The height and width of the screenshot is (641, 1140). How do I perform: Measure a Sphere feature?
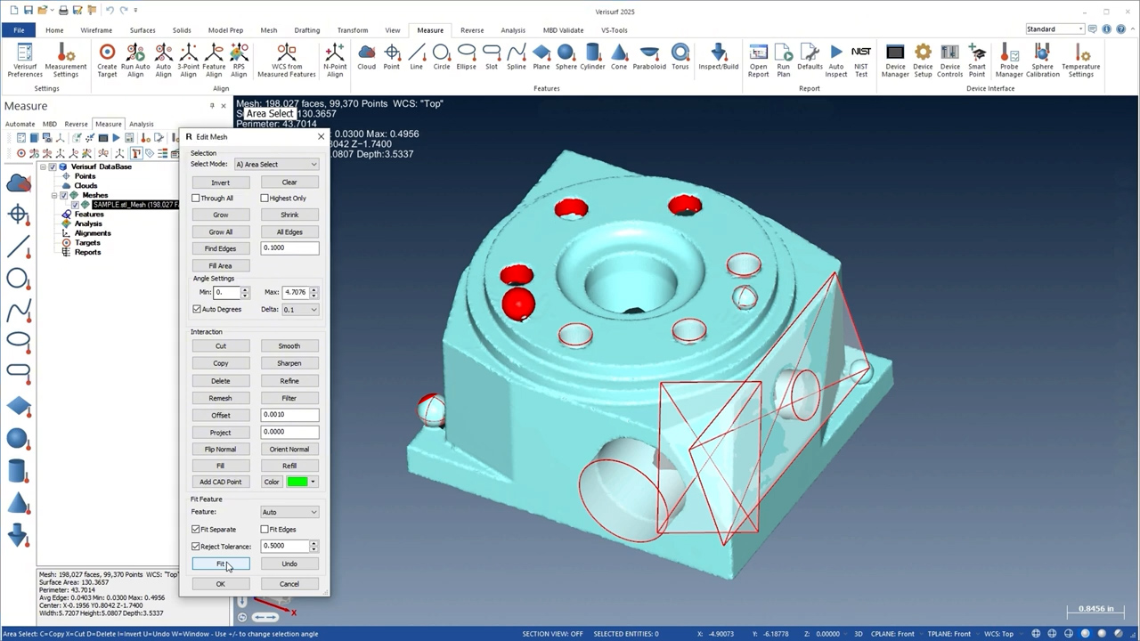point(566,57)
